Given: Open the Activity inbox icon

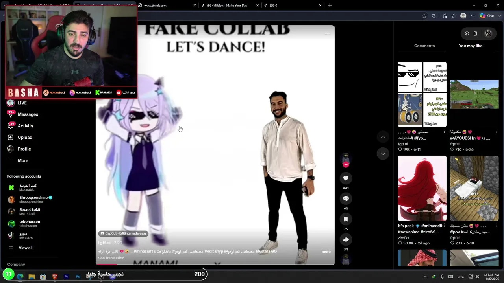Looking at the screenshot, I should [11, 126].
